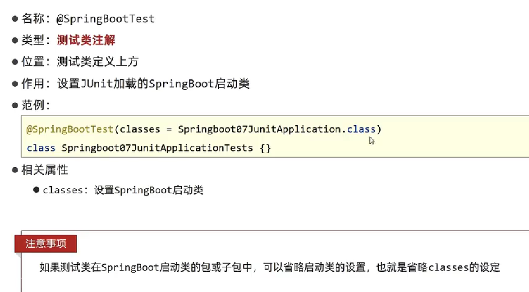Image resolution: width=529 pixels, height=292 pixels.
Task: Click the classes：设置SpringBoot启动类 item
Action: [x=123, y=190]
